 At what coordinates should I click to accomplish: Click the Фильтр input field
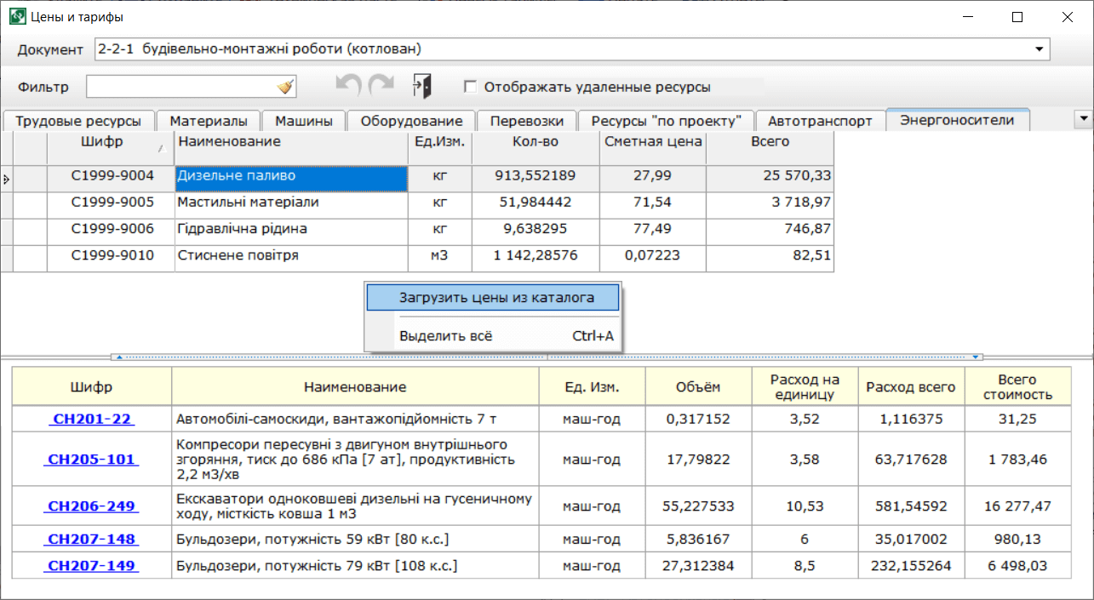click(x=179, y=87)
